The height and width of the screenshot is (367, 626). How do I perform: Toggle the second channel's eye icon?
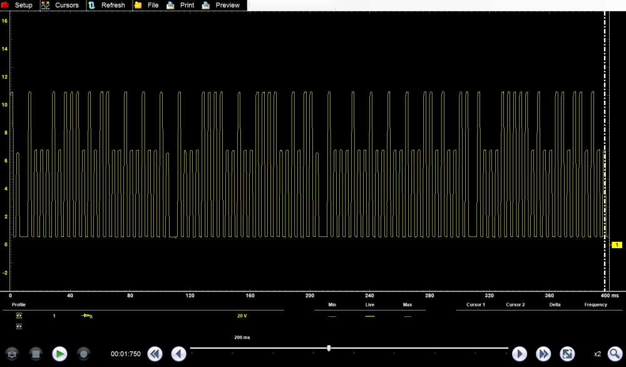[x=19, y=326]
